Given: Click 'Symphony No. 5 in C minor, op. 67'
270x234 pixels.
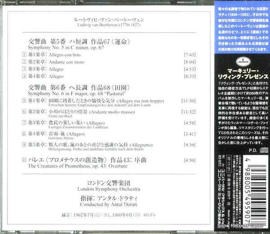Looking at the screenshot, I should [x=66, y=48].
